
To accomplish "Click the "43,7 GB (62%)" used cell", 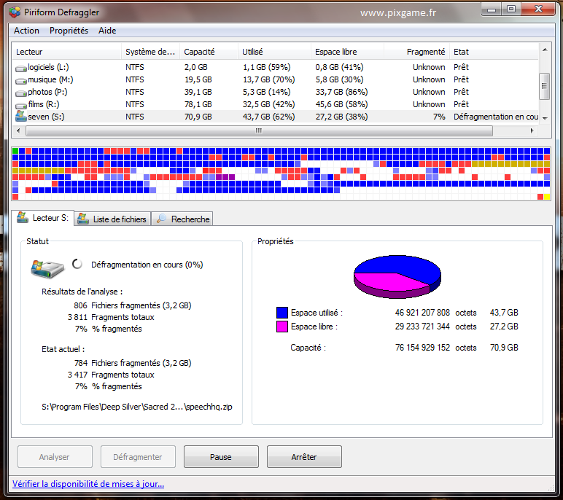I will (268, 117).
